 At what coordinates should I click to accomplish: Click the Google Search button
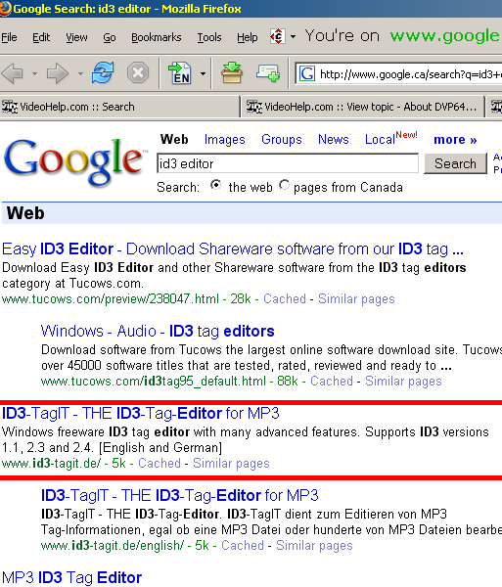(455, 163)
